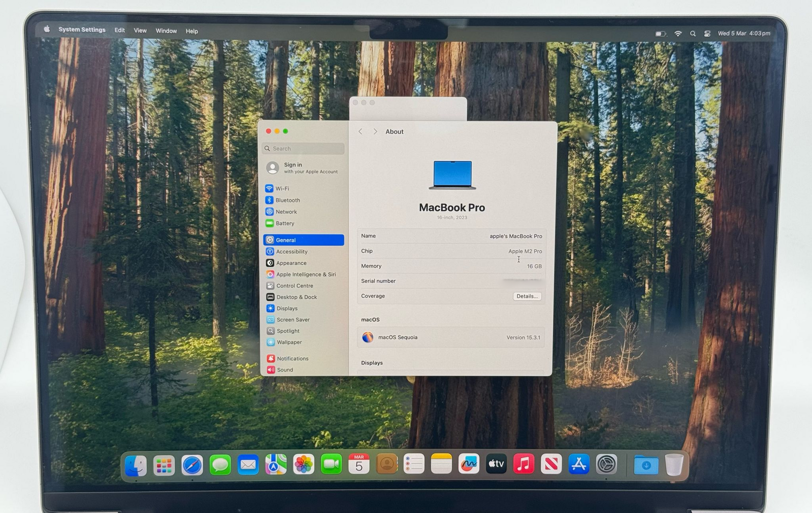Click the Apple M2 Pro chip value
The height and width of the screenshot is (513, 812).
(525, 251)
